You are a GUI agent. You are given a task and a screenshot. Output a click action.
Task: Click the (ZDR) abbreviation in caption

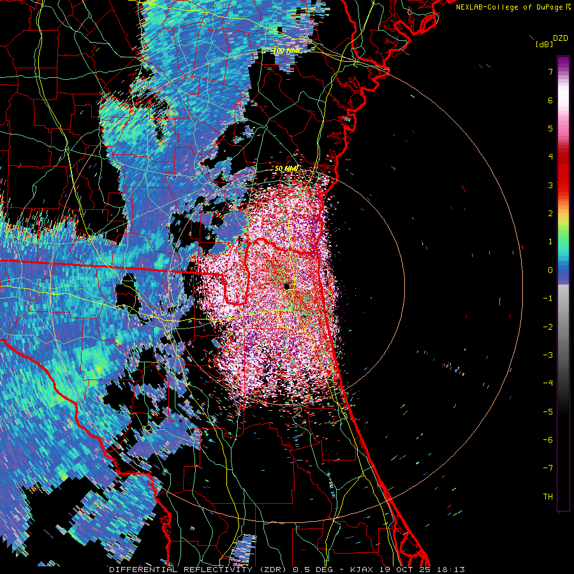click(x=273, y=570)
